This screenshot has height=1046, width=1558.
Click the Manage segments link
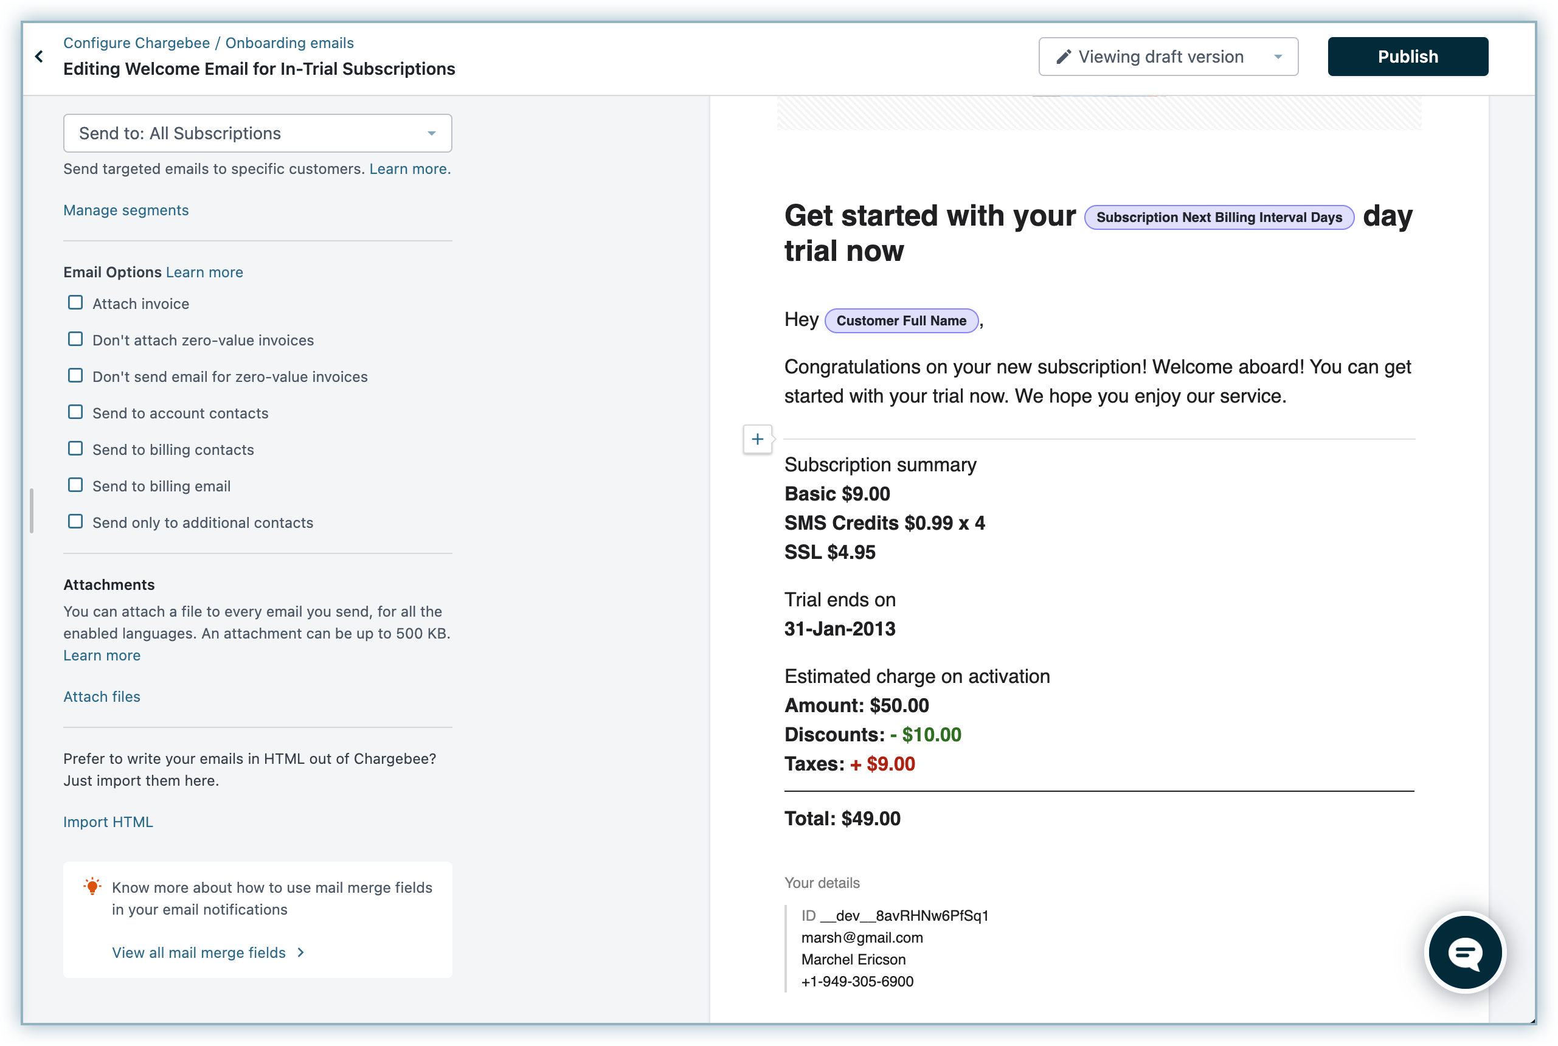(x=126, y=210)
